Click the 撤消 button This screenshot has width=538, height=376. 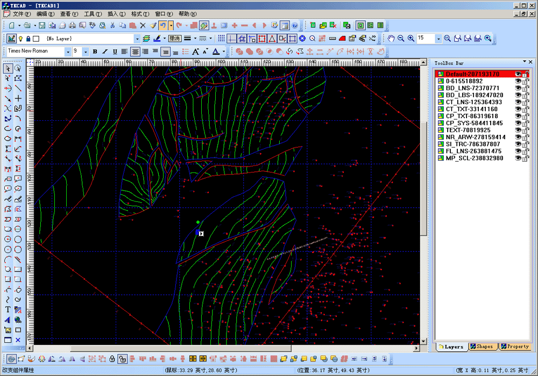pyautogui.click(x=174, y=39)
